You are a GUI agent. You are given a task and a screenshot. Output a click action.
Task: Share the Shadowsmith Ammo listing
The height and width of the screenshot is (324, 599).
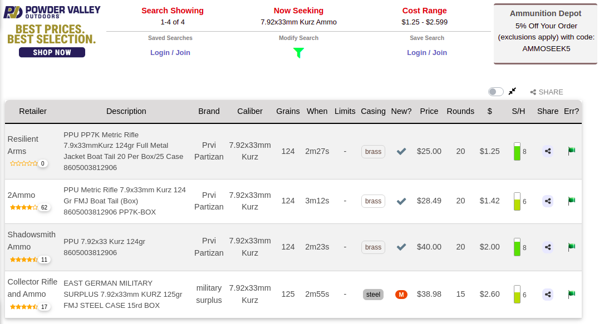tap(548, 247)
